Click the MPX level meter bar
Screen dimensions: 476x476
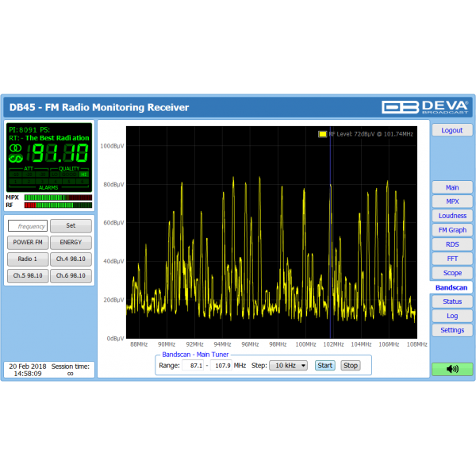click(58, 198)
